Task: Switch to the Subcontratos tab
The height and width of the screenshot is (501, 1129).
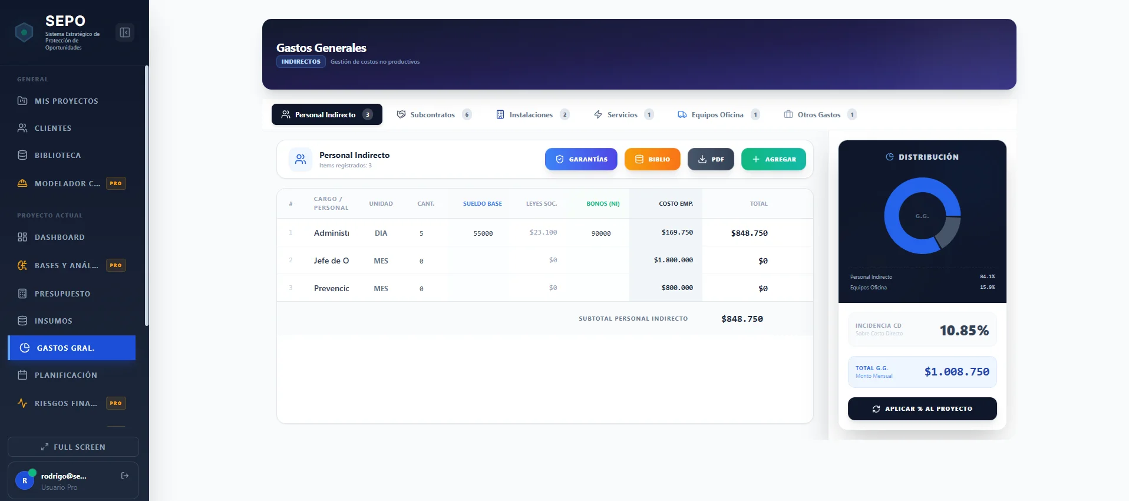Action: tap(433, 114)
